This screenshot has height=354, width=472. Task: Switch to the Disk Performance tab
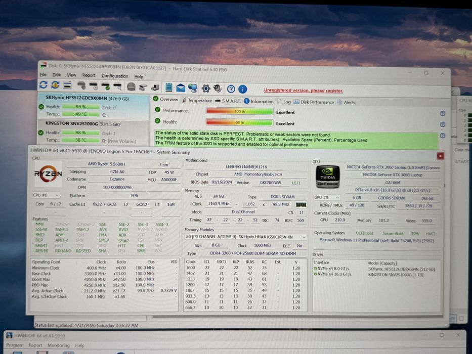point(314,102)
